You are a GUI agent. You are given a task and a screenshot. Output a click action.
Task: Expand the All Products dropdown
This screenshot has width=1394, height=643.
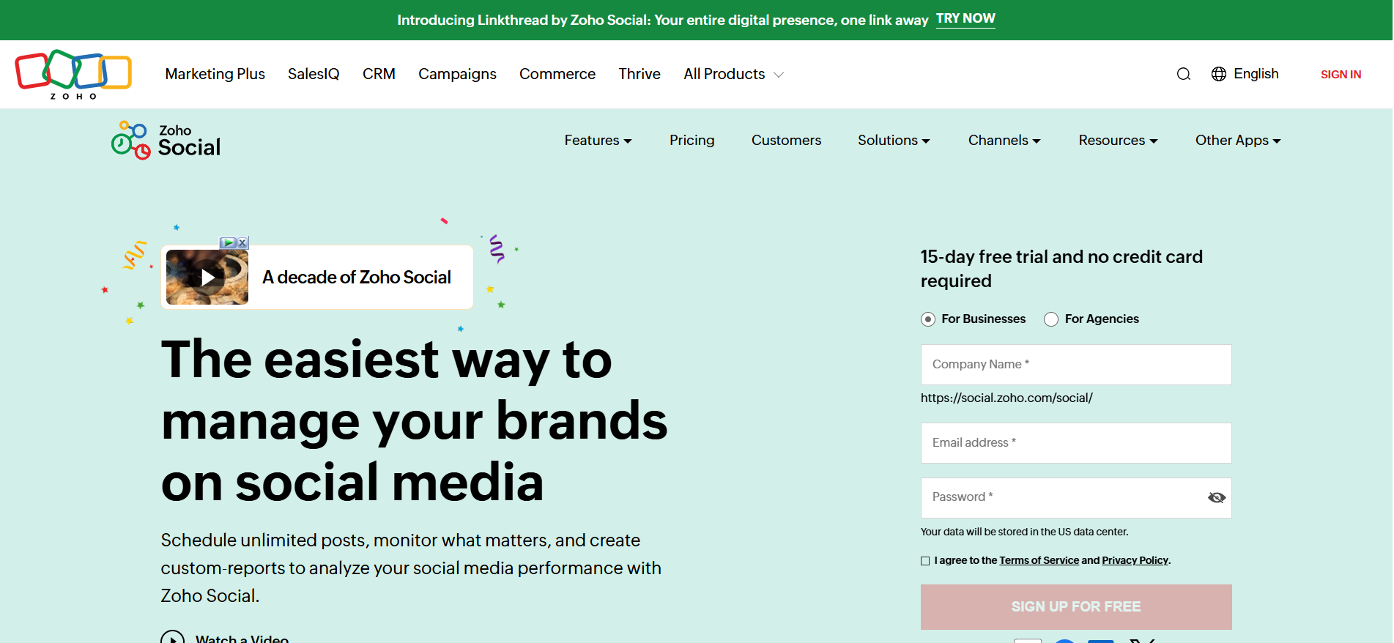733,74
